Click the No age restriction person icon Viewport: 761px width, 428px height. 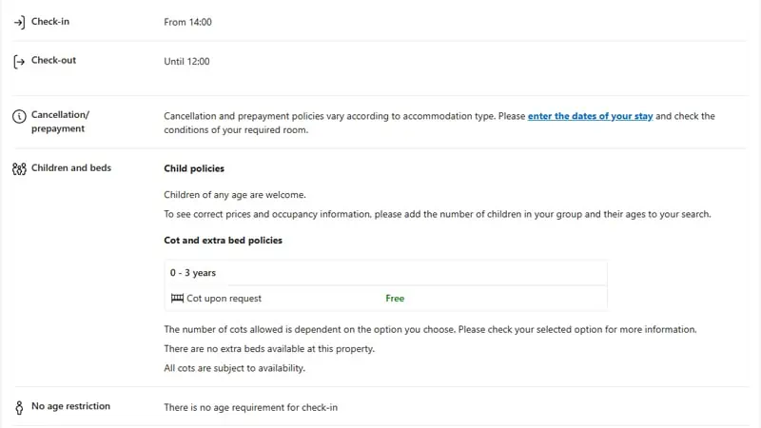click(x=19, y=408)
